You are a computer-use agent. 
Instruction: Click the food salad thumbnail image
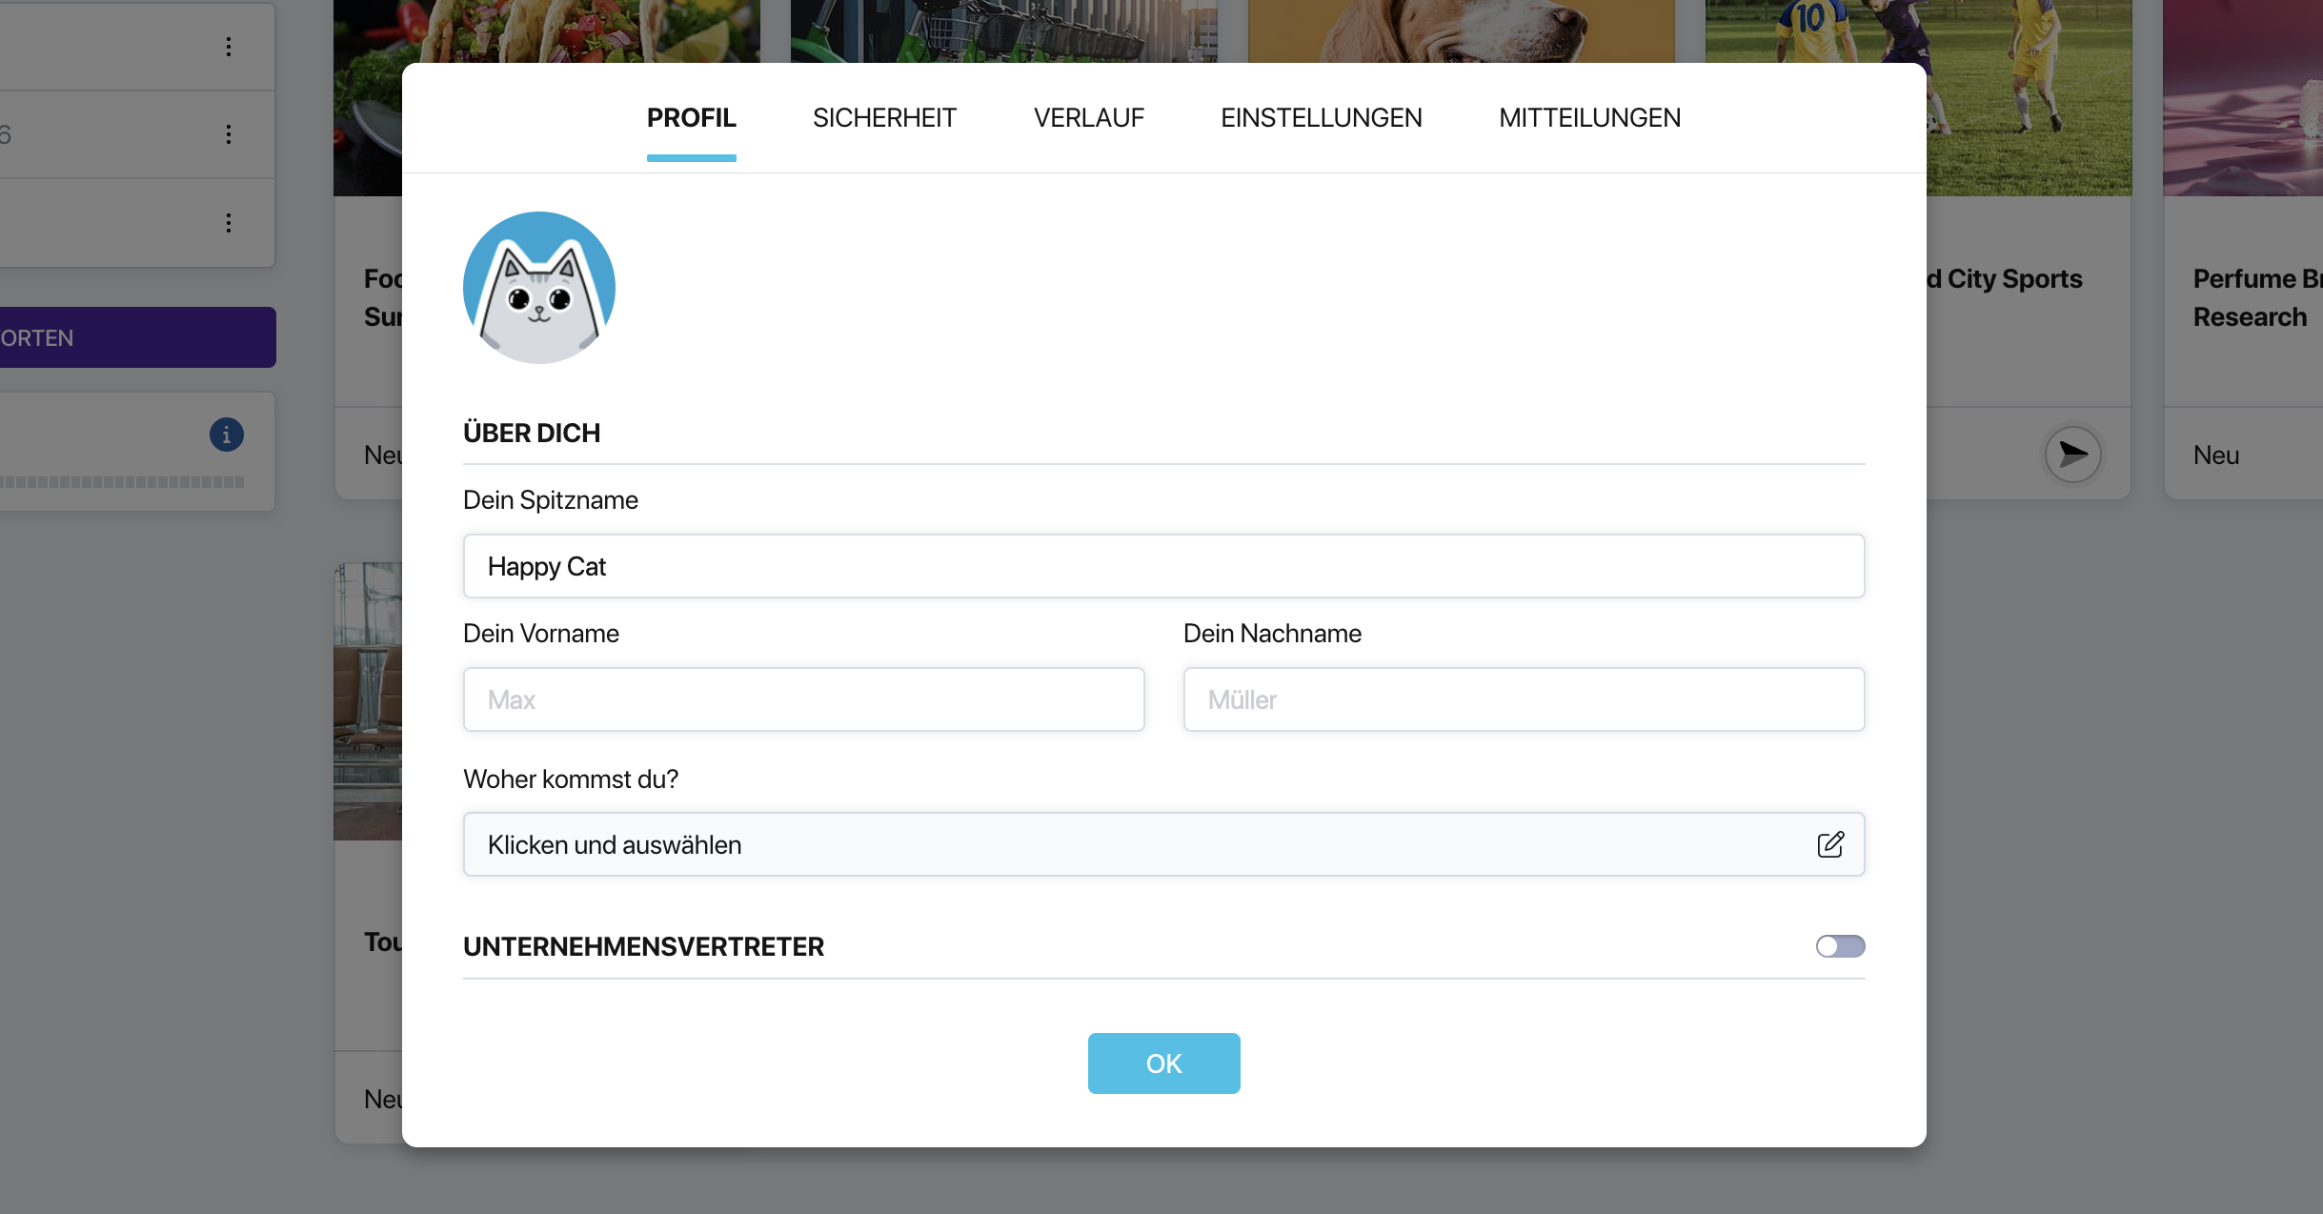[x=547, y=31]
